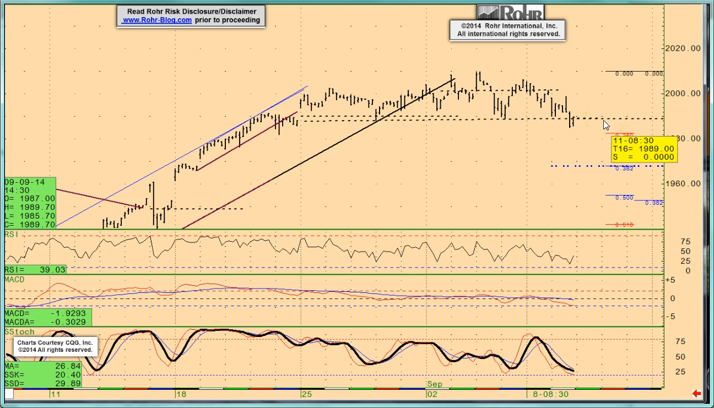Click the RSI= 39.03 value readout
The image size is (714, 408).
point(36,269)
